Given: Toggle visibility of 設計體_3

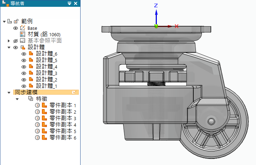Looking at the screenshot, I should 24,73.
